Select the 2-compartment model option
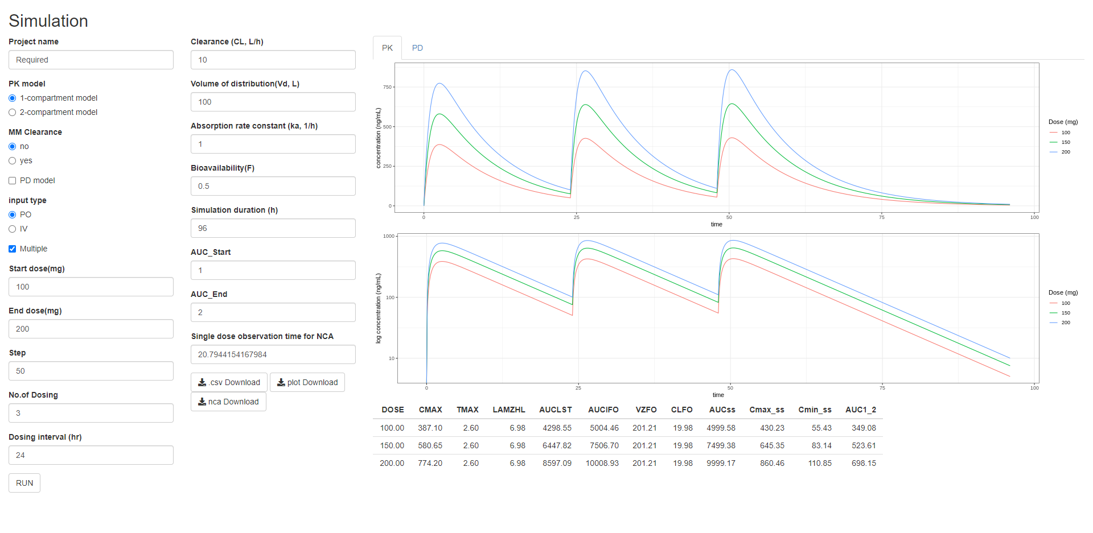Image resolution: width=1093 pixels, height=533 pixels. click(12, 112)
